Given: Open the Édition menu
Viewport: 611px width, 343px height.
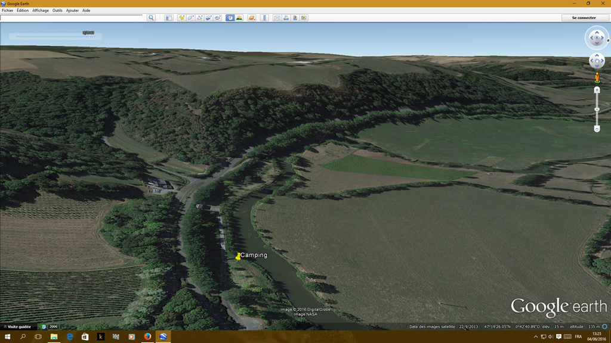Looking at the screenshot, I should (x=23, y=11).
